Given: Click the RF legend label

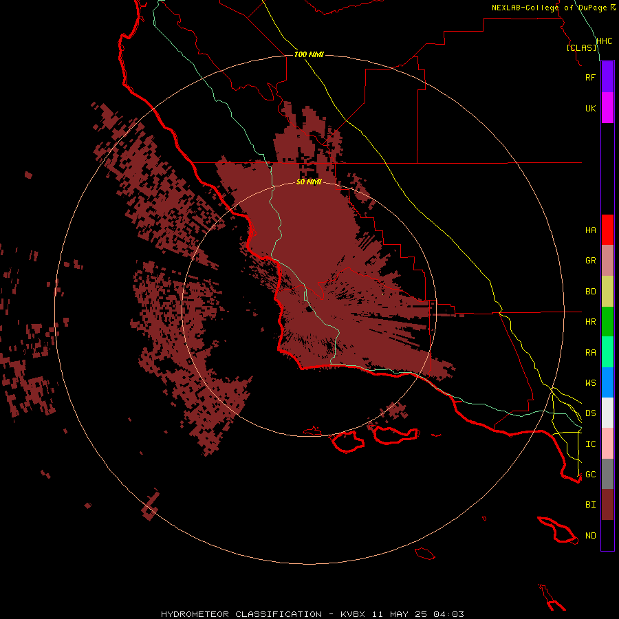Looking at the screenshot, I should click(x=590, y=77).
